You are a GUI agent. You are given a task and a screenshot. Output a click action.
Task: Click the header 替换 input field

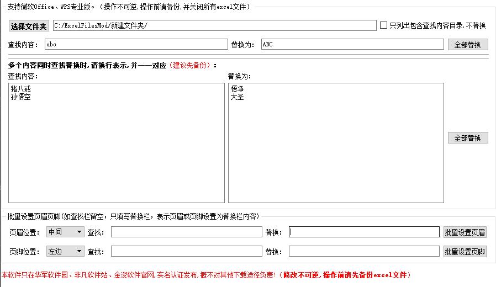point(364,232)
